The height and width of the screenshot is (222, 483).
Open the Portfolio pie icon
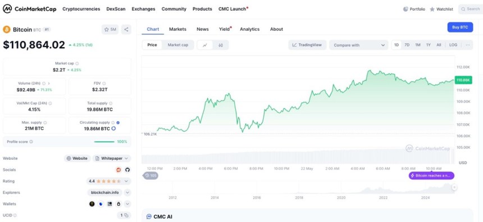click(x=405, y=9)
